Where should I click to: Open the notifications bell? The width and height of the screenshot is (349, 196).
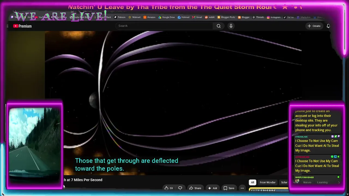[328, 26]
